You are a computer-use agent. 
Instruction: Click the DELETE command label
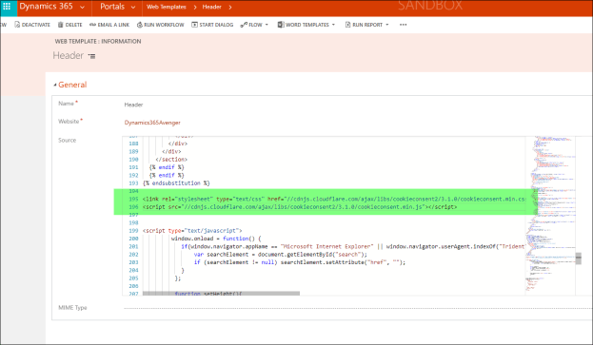[73, 25]
